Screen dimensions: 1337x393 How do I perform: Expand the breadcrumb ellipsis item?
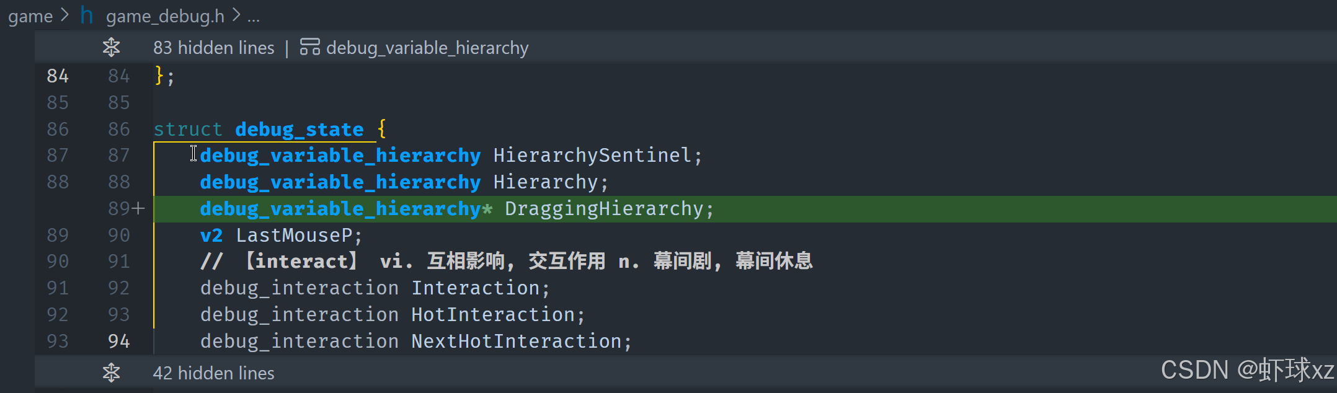tap(254, 18)
